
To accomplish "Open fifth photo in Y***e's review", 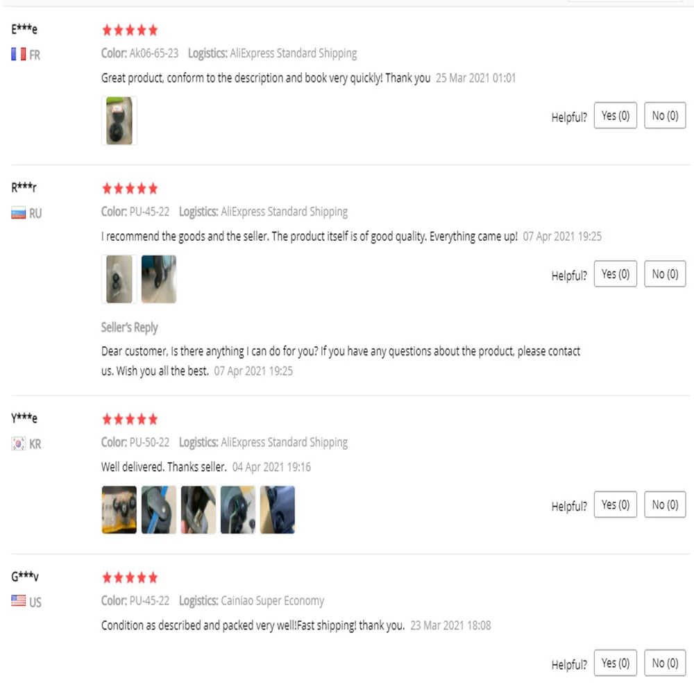I will [278, 510].
